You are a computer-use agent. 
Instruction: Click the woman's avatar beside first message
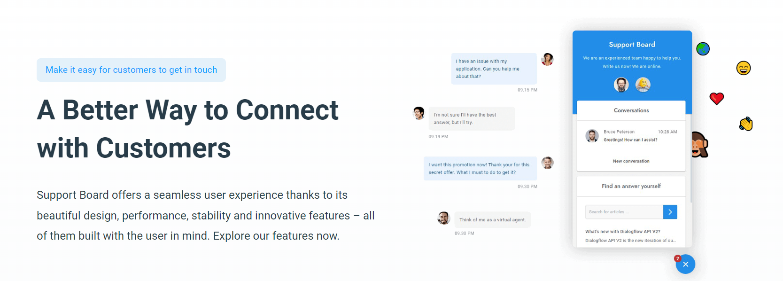547,59
